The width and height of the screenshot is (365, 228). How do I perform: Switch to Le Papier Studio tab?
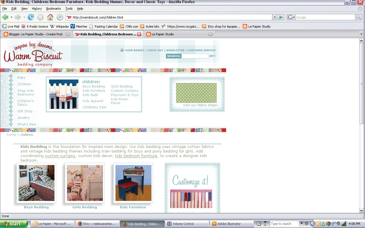click(179, 34)
